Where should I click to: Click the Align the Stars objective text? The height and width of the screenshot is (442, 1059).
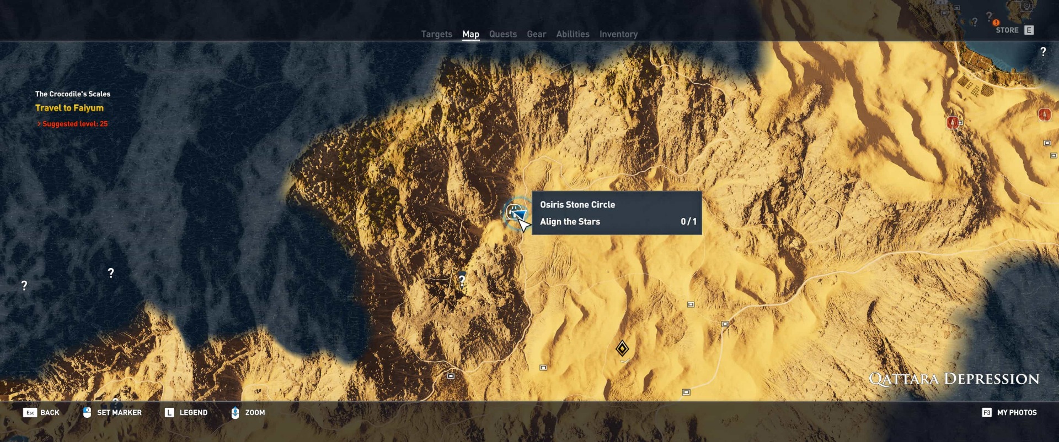(570, 222)
